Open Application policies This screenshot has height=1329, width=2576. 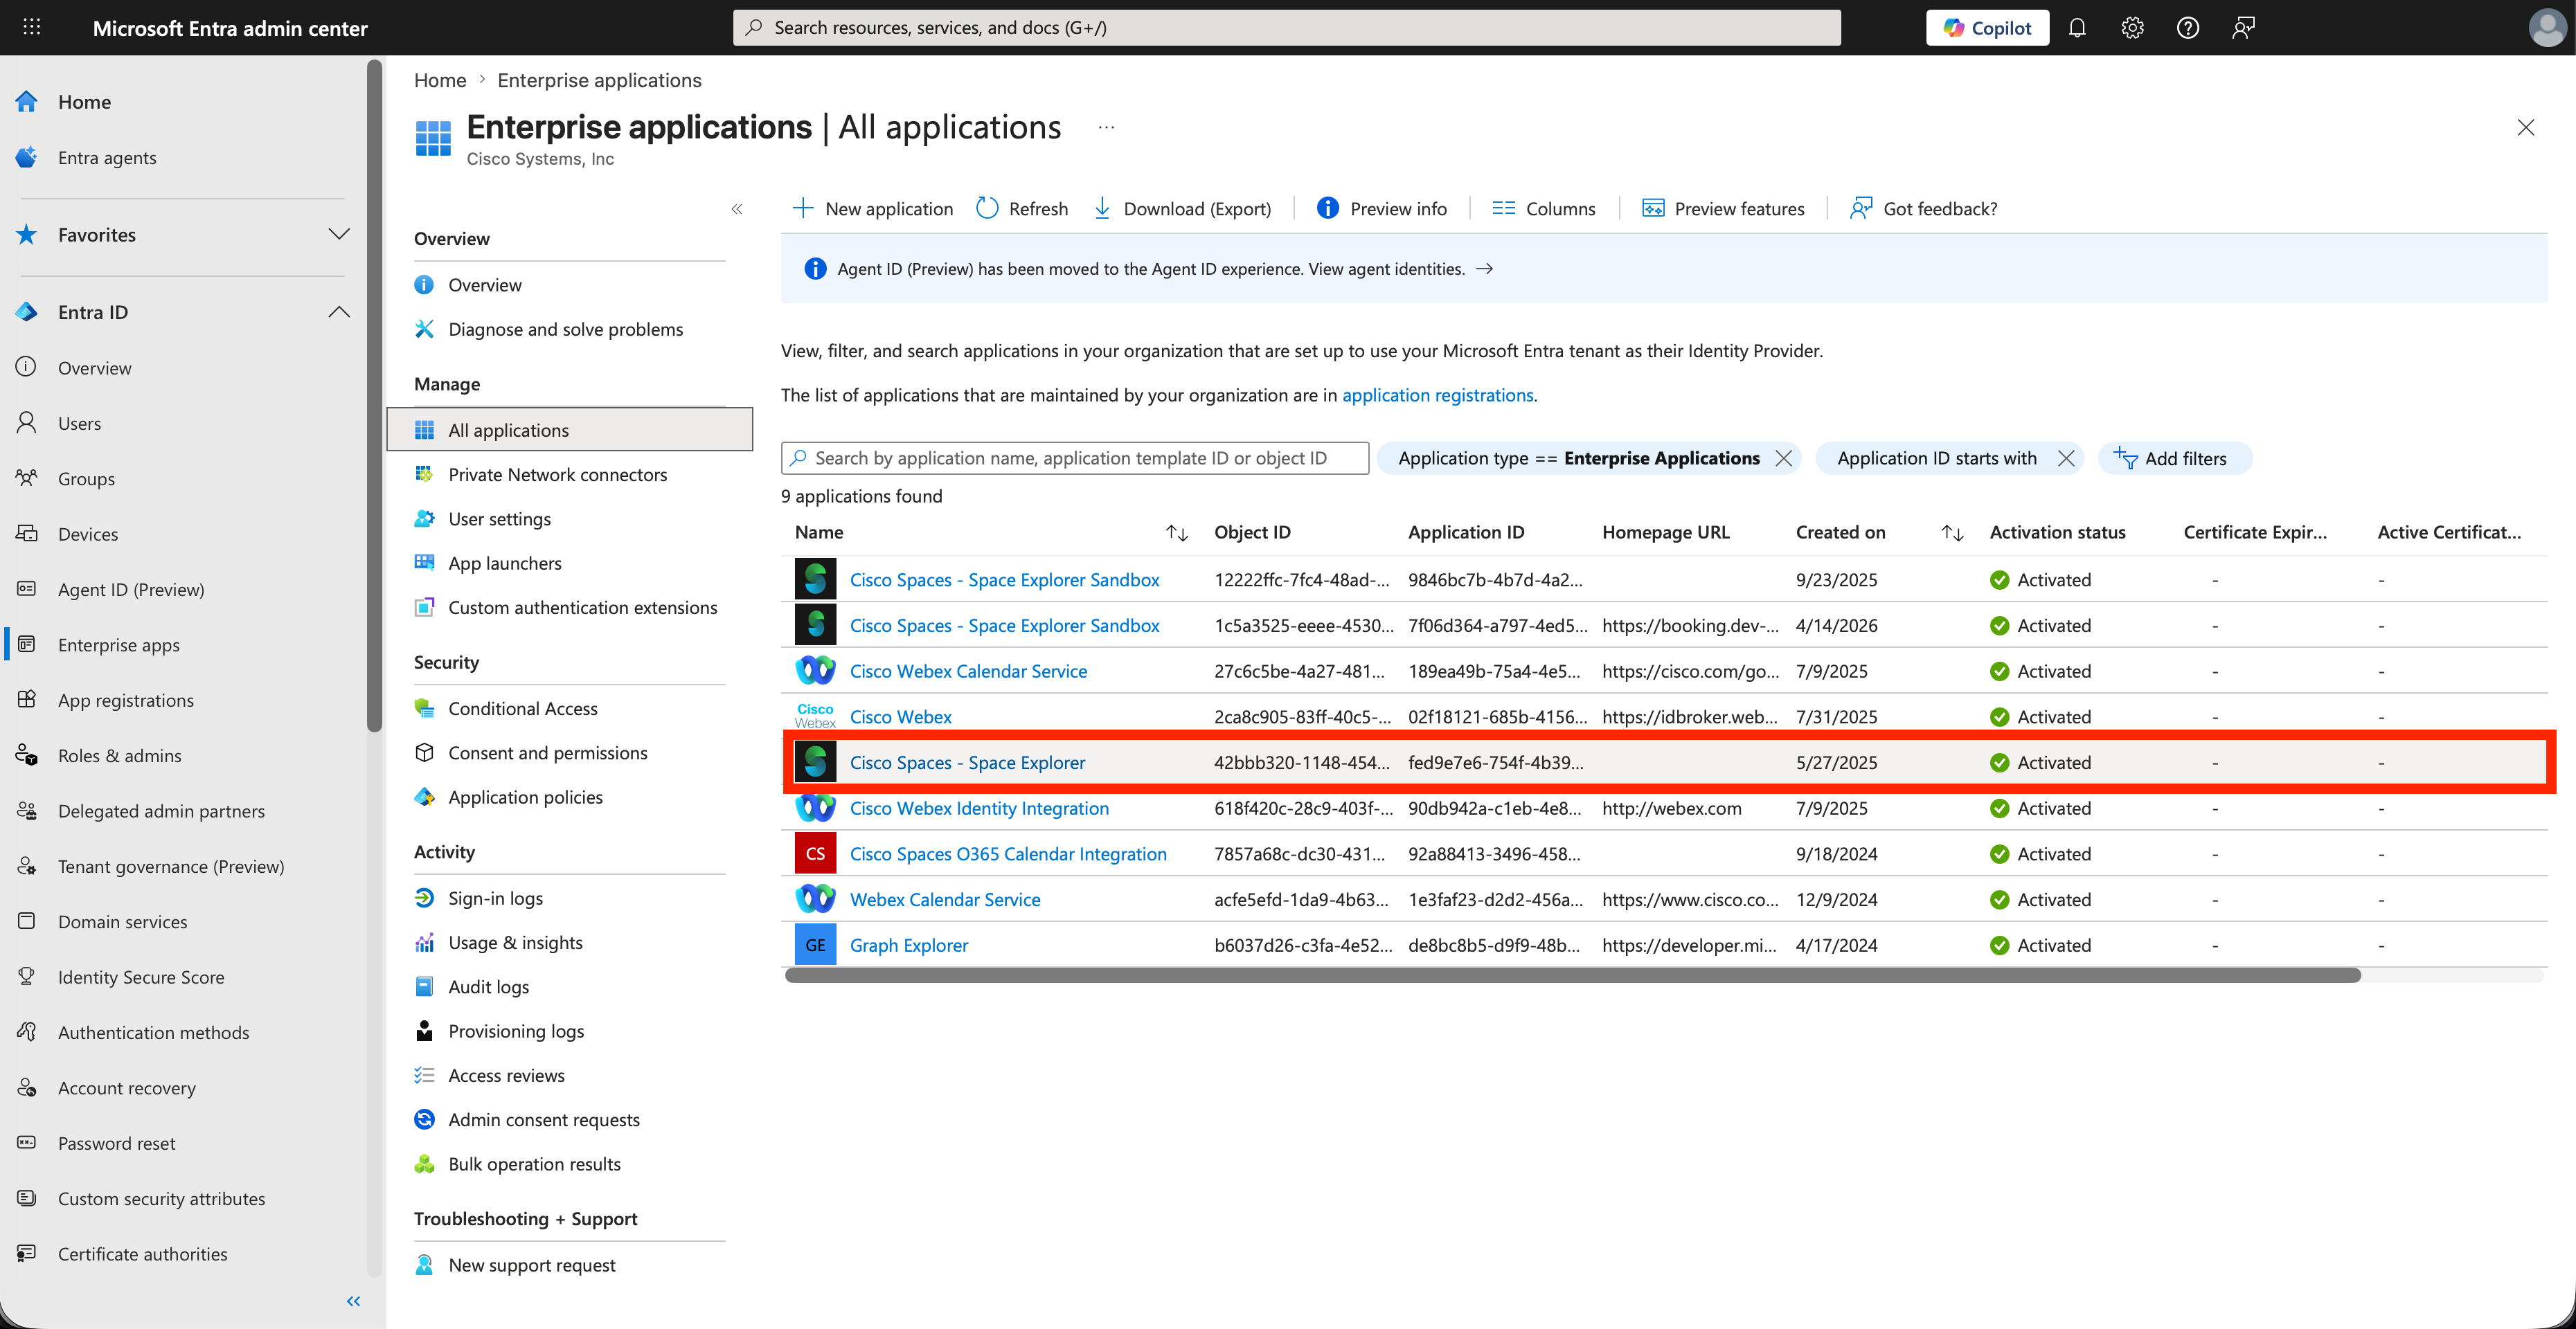coord(525,797)
